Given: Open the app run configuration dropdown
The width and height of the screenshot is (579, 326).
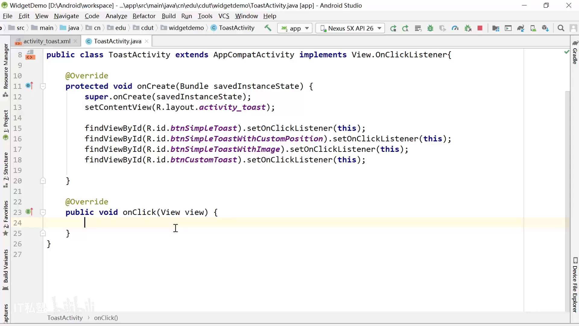Looking at the screenshot, I should [295, 28].
